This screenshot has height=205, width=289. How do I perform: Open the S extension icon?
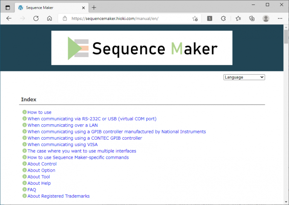tap(210, 18)
